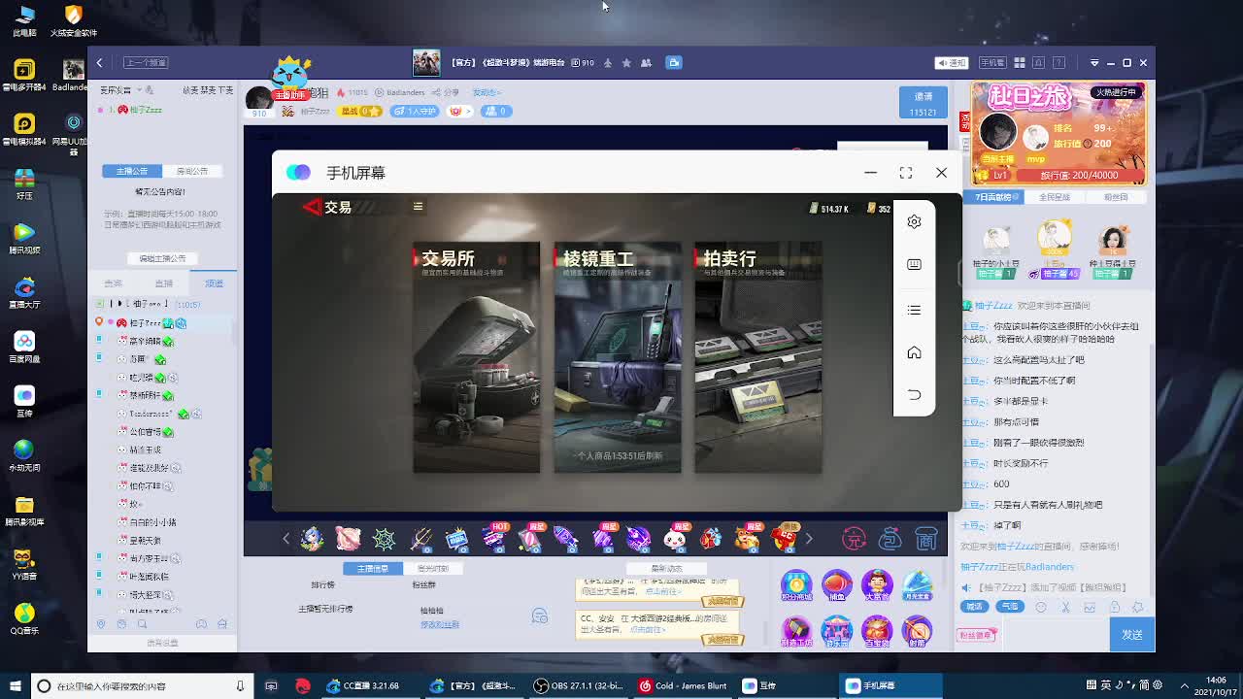Select the white bunny gift icon

click(674, 539)
